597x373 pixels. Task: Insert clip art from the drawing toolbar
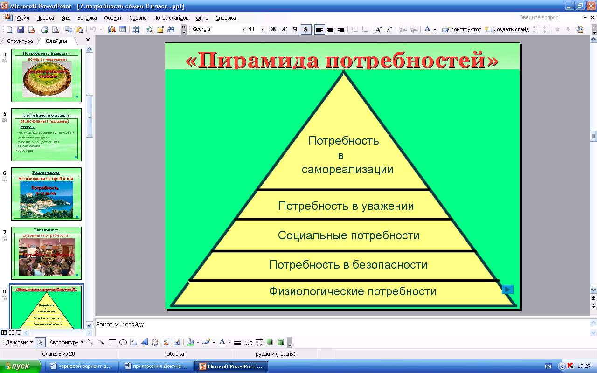point(166,342)
